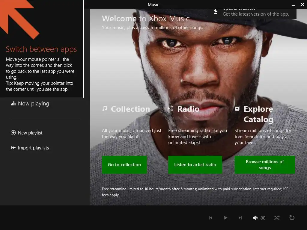Click Browse millions of songs button
The width and height of the screenshot is (307, 230).
tap(265, 165)
